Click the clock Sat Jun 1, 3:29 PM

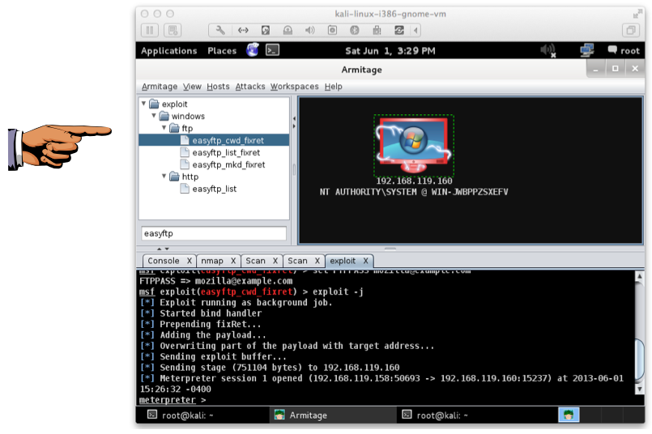390,51
